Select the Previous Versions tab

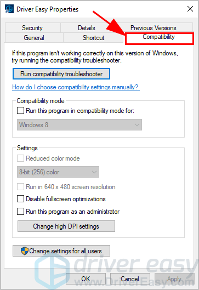tap(153, 28)
